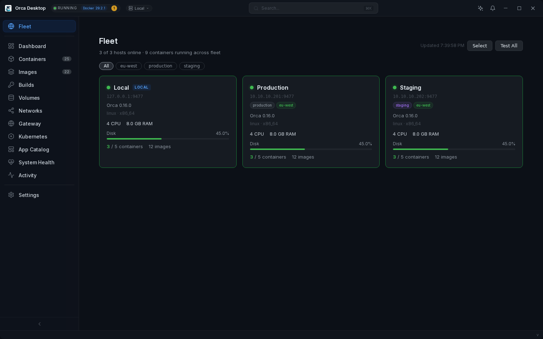The height and width of the screenshot is (339, 543).
Task: Open Containers page from sidebar
Action: pos(40,59)
